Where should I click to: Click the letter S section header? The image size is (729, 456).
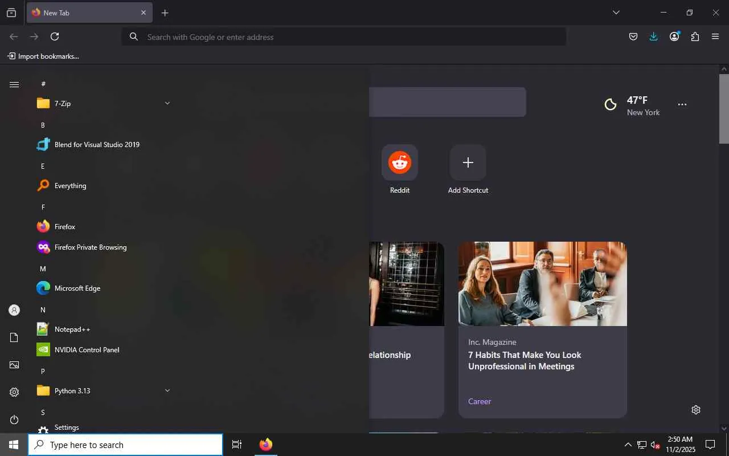click(43, 412)
